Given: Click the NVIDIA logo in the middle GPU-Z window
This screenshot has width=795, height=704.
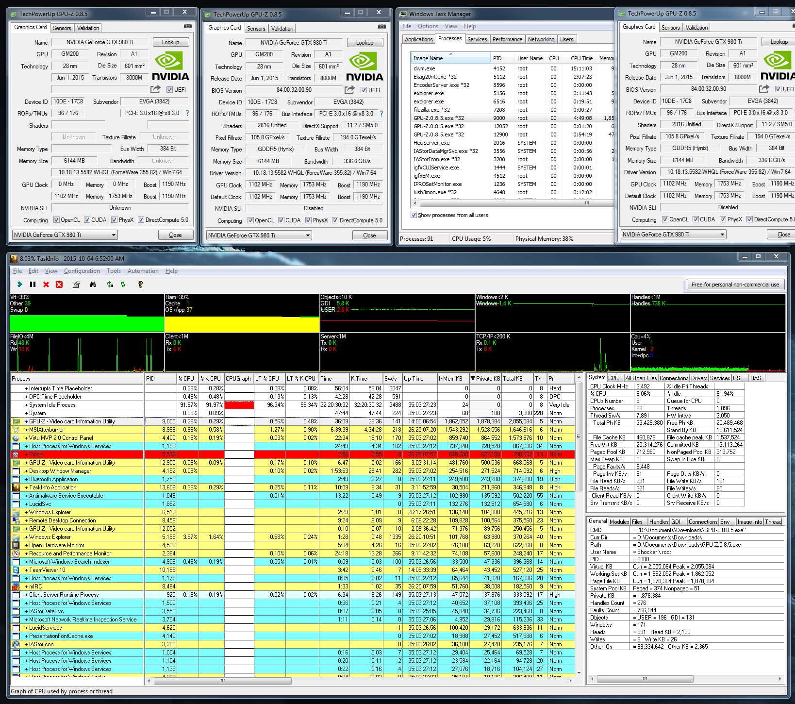Looking at the screenshot, I should 364,67.
